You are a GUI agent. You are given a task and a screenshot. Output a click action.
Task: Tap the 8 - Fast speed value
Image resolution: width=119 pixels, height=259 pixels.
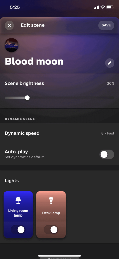point(108,133)
